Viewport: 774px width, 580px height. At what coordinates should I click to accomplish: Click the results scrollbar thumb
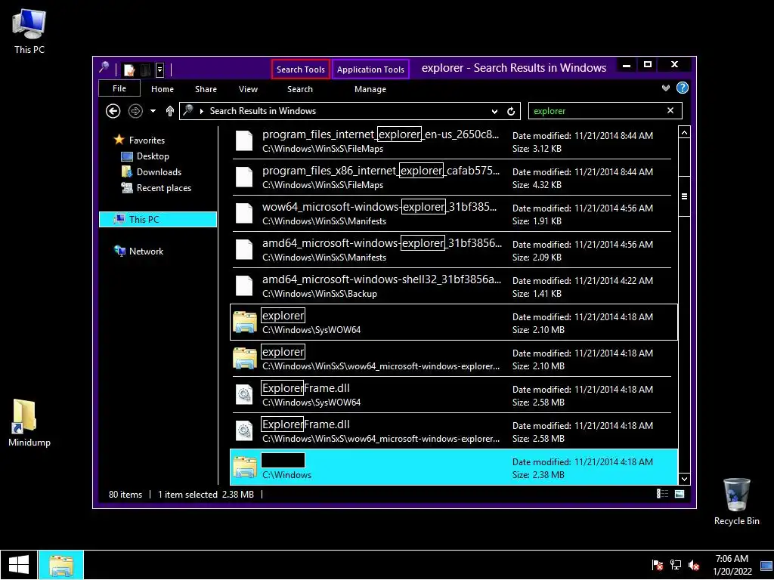[684, 196]
